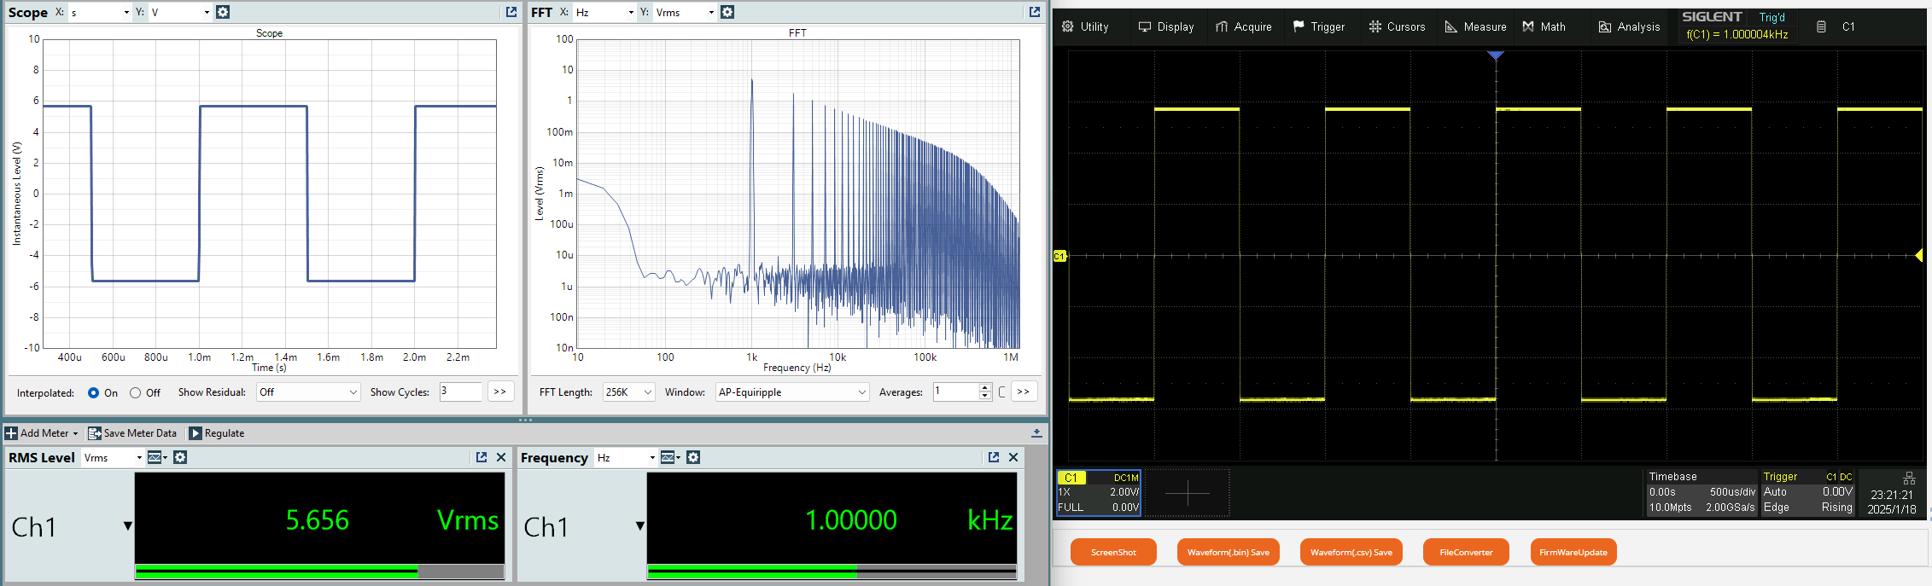Image resolution: width=1932 pixels, height=586 pixels.
Task: Close the Frequency meter
Action: pyautogui.click(x=1013, y=457)
